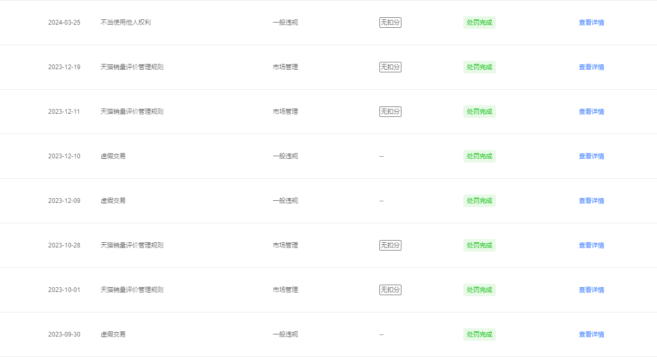View details of the 2023-12-09 虚假交易 record
This screenshot has height=357, width=657.
click(x=591, y=201)
